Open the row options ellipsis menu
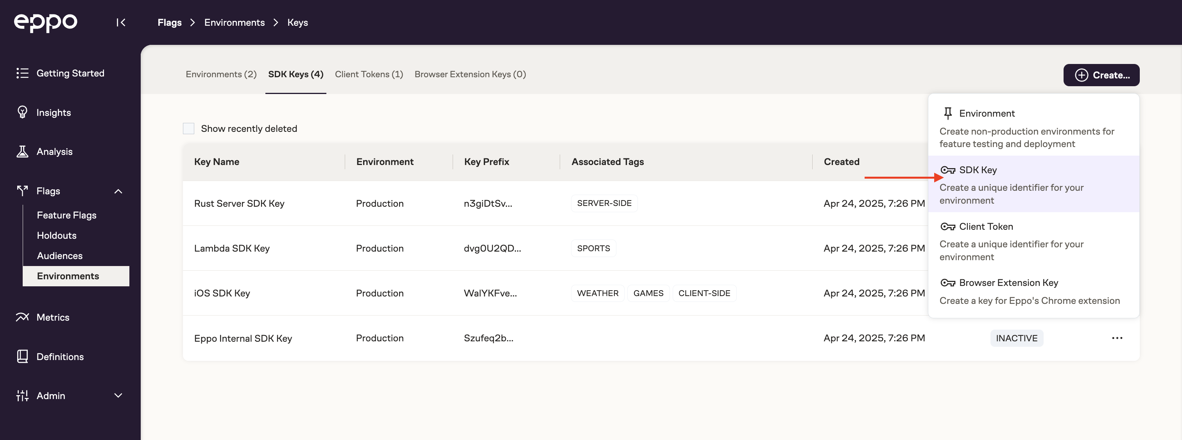Image resolution: width=1182 pixels, height=440 pixels. pyautogui.click(x=1118, y=338)
